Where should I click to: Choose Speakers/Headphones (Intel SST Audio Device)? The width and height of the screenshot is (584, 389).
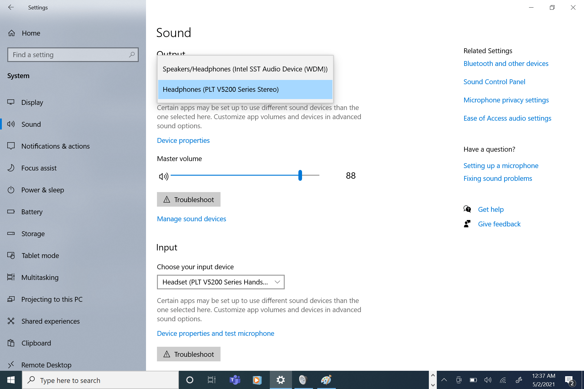[245, 69]
